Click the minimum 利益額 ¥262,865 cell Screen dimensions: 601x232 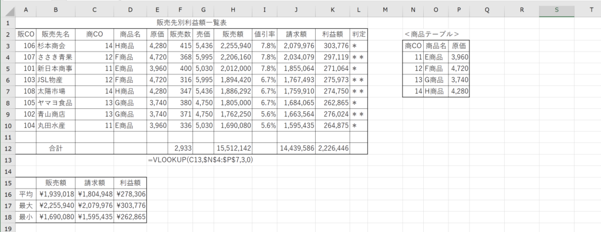click(x=130, y=217)
